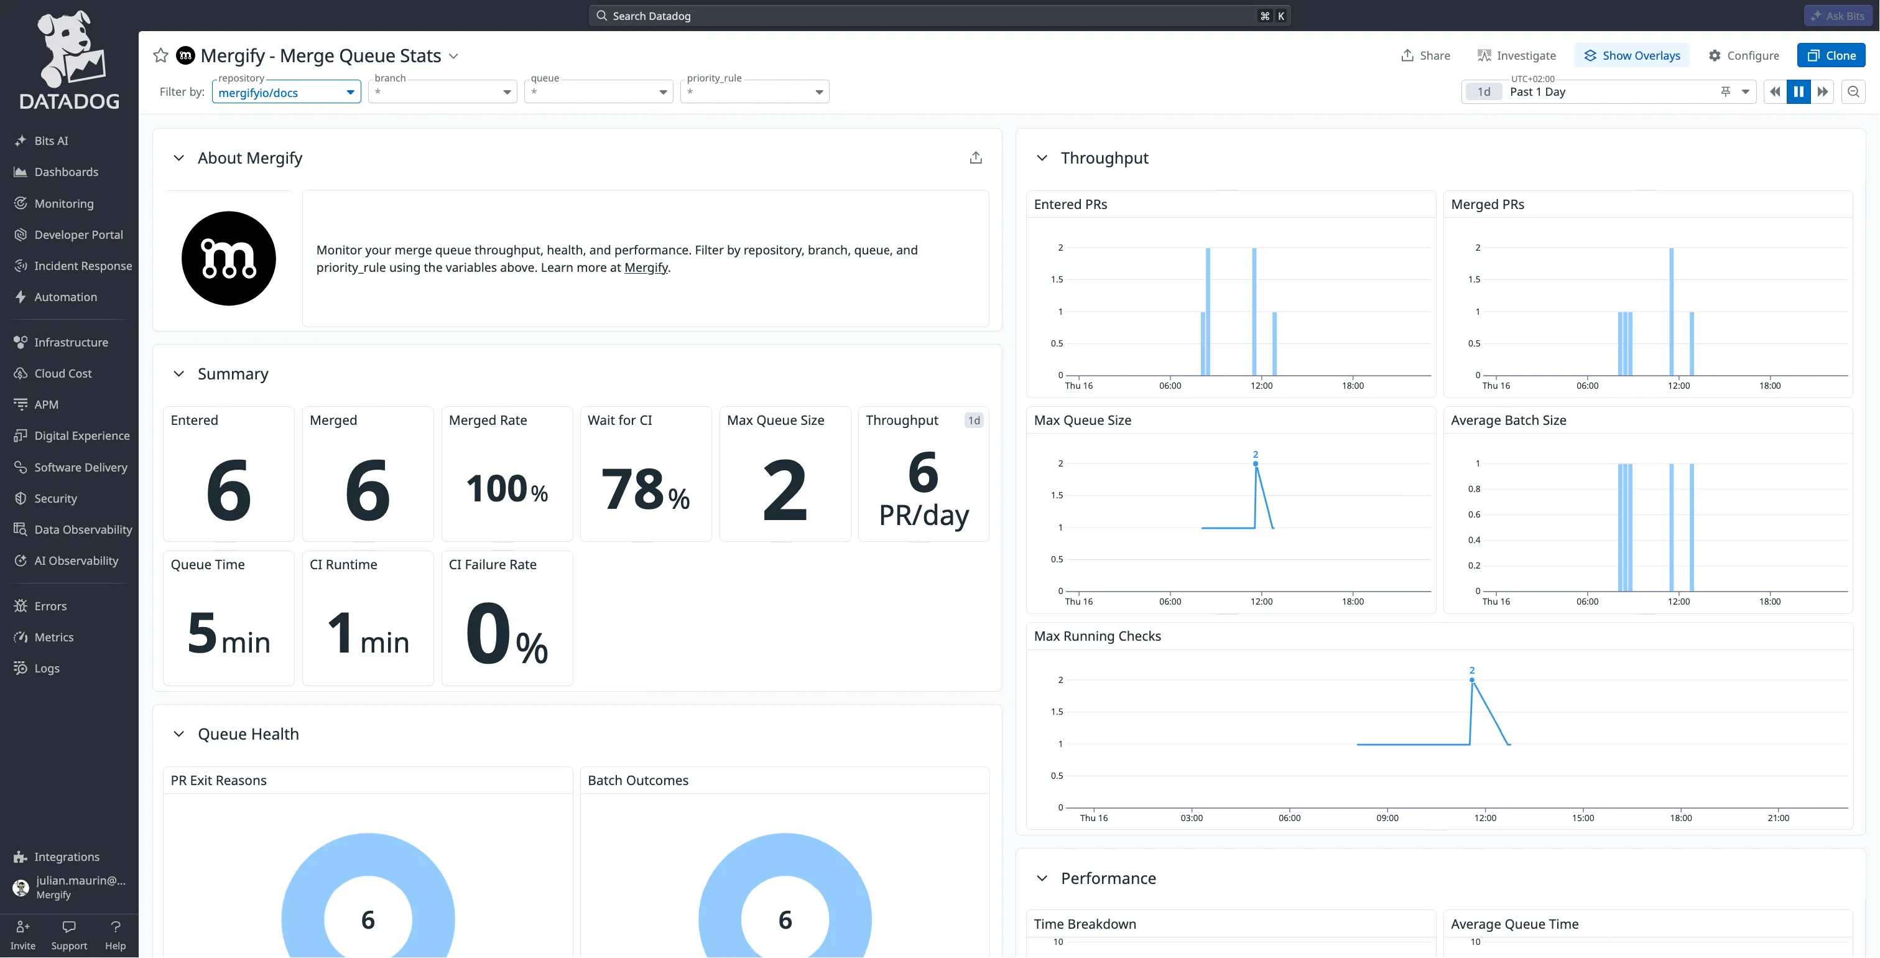
Task: Open priority_rule filter dropdown
Action: (754, 92)
